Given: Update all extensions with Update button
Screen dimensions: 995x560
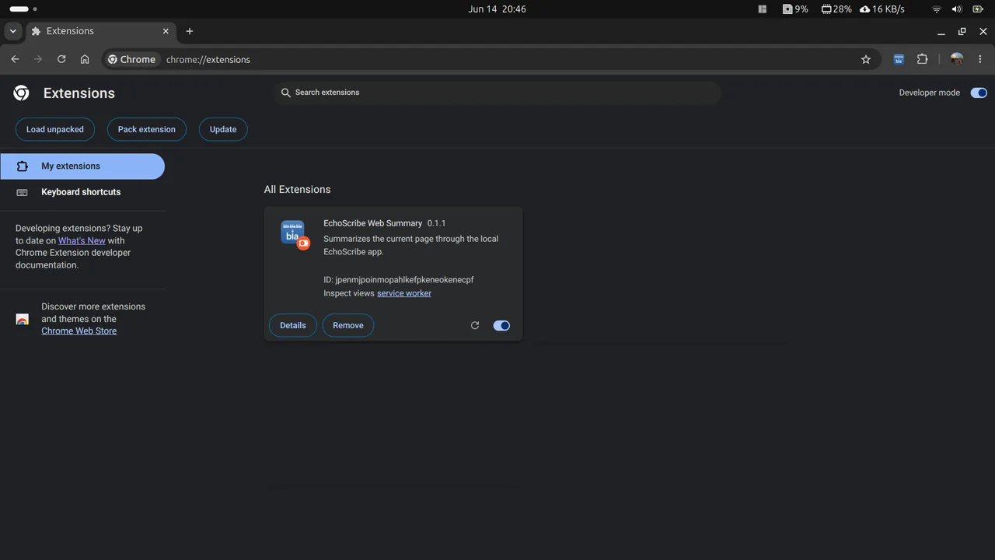Looking at the screenshot, I should pos(223,129).
